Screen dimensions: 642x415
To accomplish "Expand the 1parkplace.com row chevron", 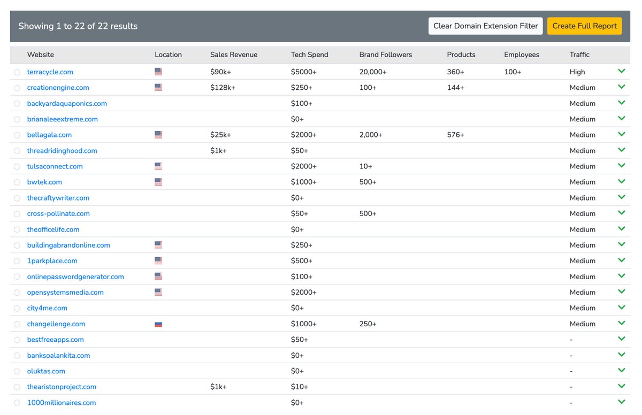I will coord(621,260).
